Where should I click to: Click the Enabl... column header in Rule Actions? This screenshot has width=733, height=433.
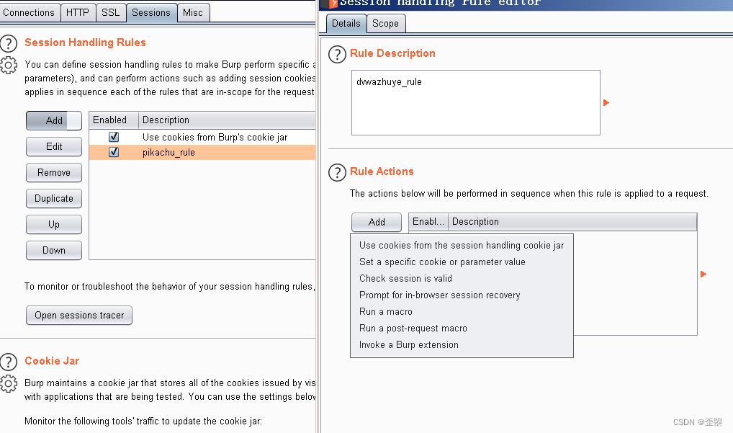coord(428,222)
